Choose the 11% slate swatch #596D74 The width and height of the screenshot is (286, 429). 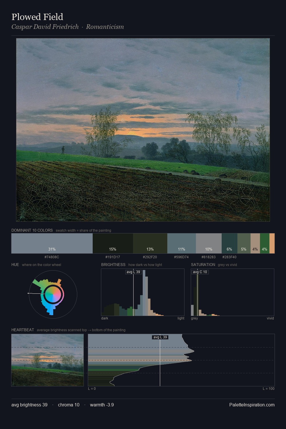[182, 243]
